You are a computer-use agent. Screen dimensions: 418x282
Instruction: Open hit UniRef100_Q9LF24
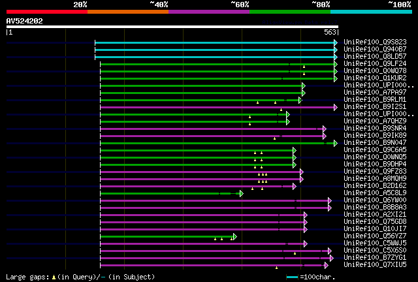click(x=375, y=63)
